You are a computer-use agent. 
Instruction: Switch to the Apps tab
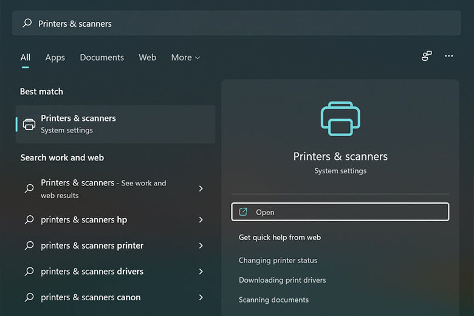pyautogui.click(x=55, y=58)
